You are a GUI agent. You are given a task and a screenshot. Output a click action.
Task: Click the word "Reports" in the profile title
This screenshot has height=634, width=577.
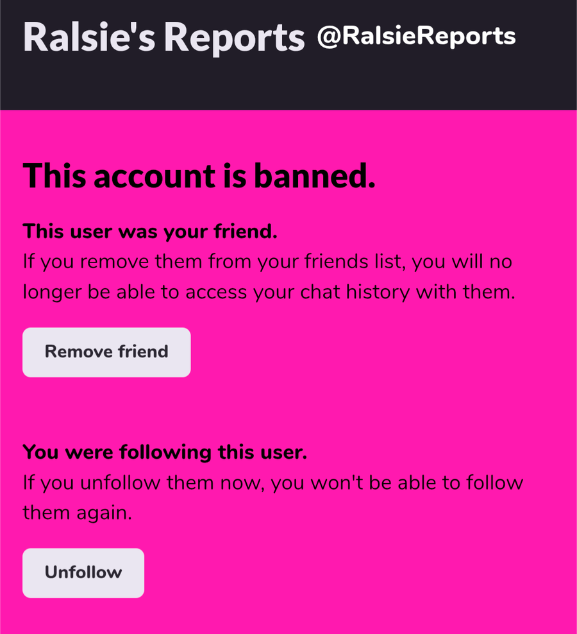pos(234,37)
